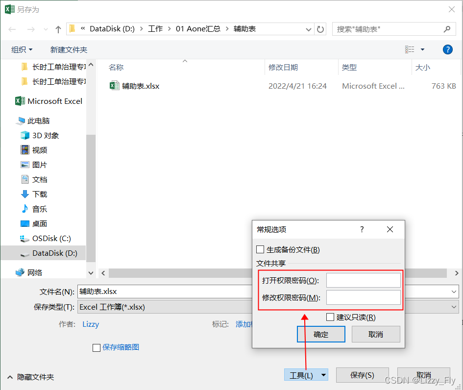Enable the 生成备份文件 checkbox
This screenshot has height=390, width=463.
coord(260,249)
